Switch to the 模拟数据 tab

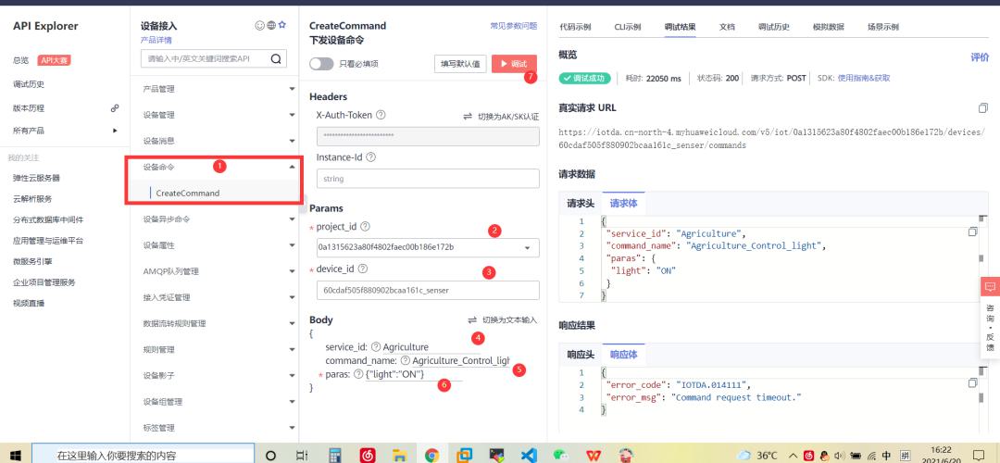pos(829,28)
